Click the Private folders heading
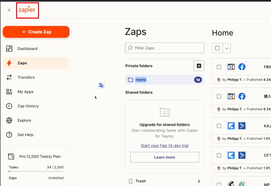The width and height of the screenshot is (271, 186). (x=139, y=66)
